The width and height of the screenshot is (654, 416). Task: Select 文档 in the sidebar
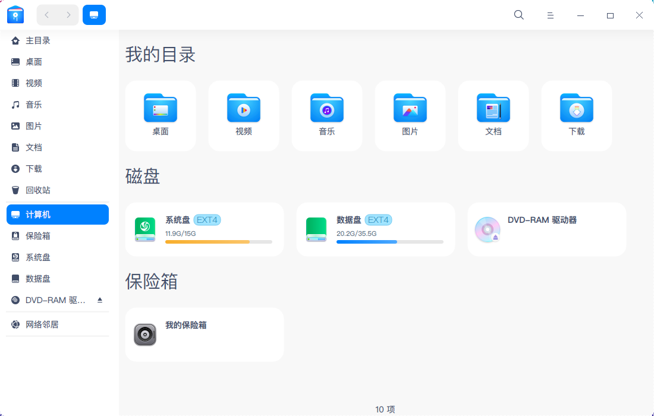pyautogui.click(x=58, y=147)
